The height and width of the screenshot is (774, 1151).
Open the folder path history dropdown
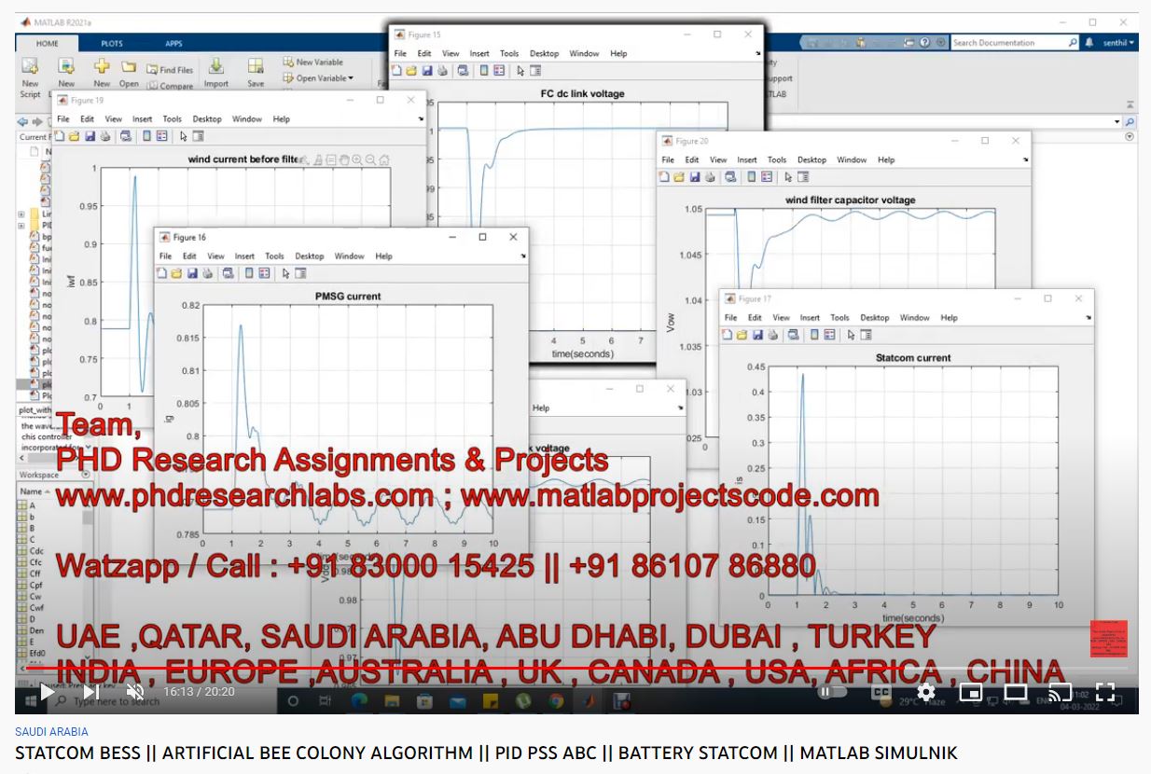coord(1117,122)
